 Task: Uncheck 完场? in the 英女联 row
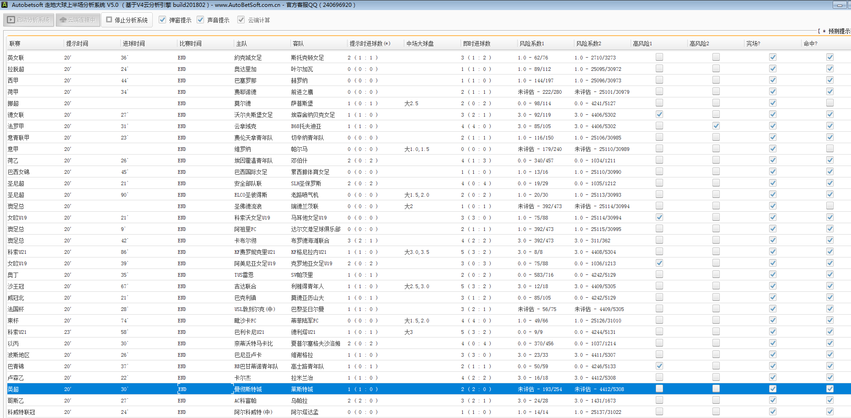[772, 57]
